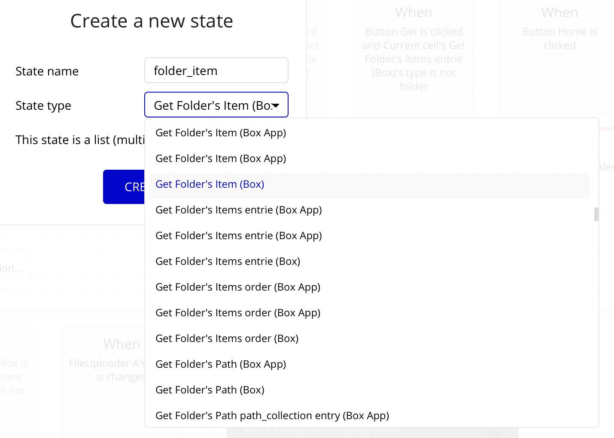
Task: Click the State type dropdown arrow
Action: [x=276, y=105]
